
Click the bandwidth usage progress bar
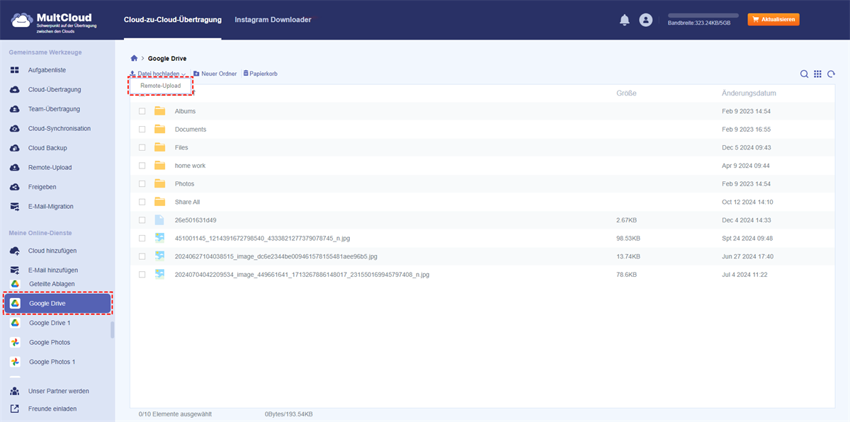(x=703, y=15)
